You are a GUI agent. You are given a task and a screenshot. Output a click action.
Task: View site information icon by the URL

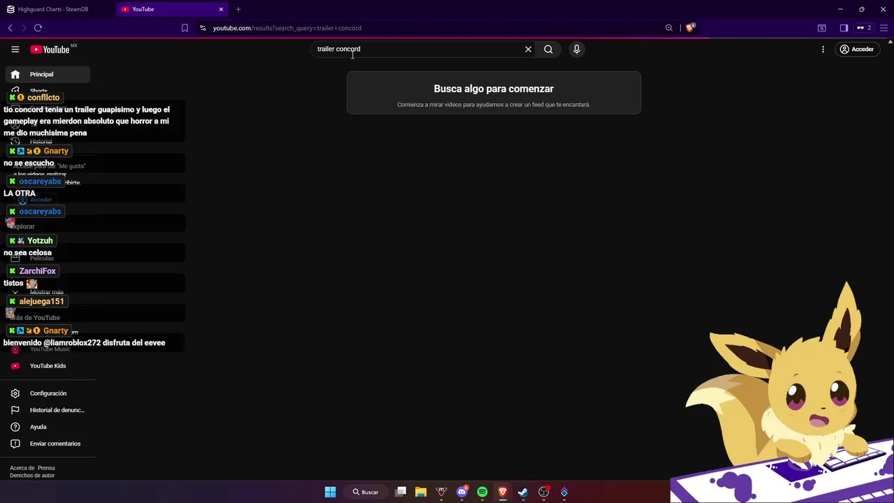(x=203, y=28)
